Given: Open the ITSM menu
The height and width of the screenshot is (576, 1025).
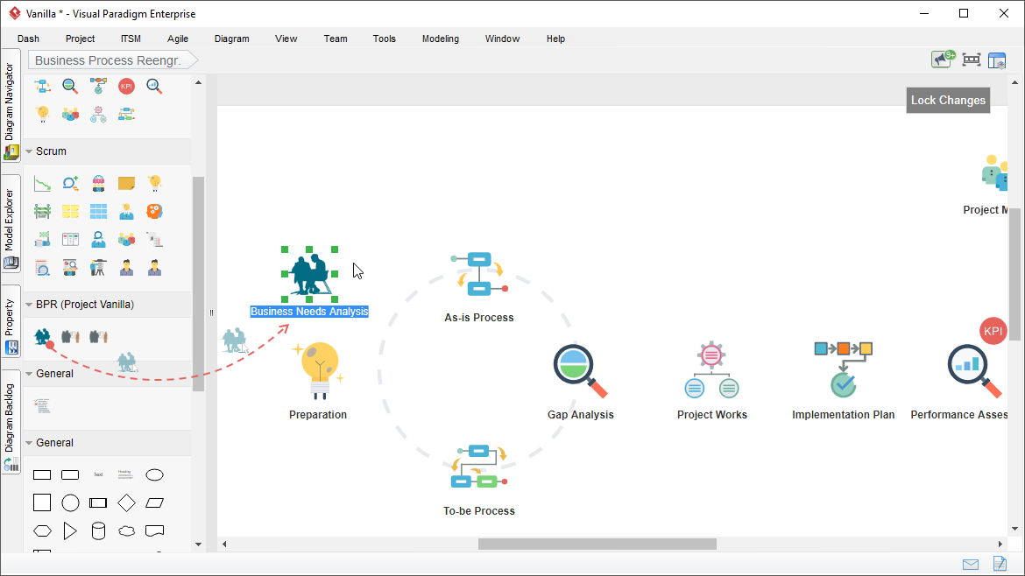Looking at the screenshot, I should click(x=131, y=39).
